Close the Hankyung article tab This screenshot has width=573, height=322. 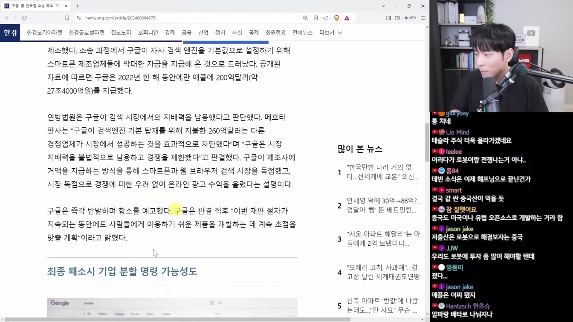(x=66, y=6)
